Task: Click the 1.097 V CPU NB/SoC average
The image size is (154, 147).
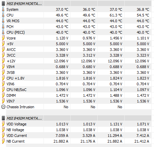Action: point(143,90)
